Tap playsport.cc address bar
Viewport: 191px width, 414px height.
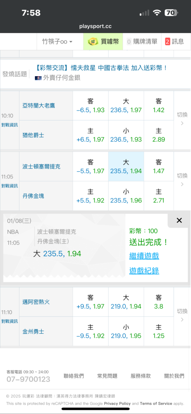pyautogui.click(x=95, y=26)
